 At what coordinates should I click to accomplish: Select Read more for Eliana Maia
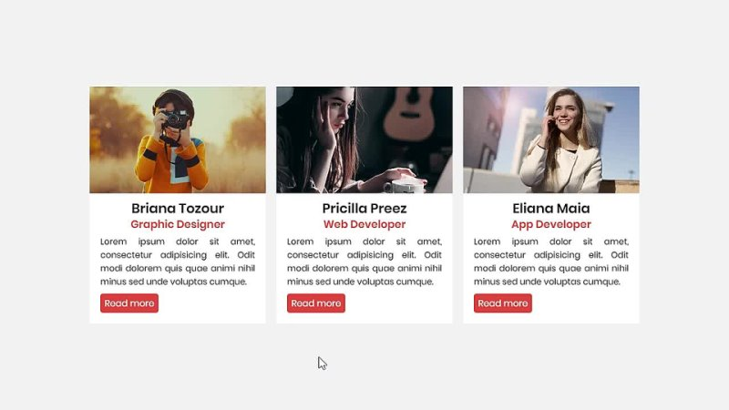coord(503,303)
